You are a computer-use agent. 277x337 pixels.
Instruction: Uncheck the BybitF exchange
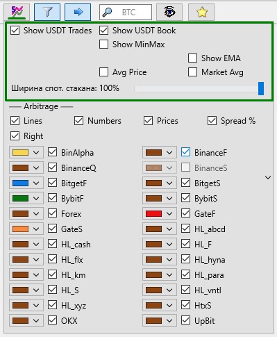click(52, 198)
